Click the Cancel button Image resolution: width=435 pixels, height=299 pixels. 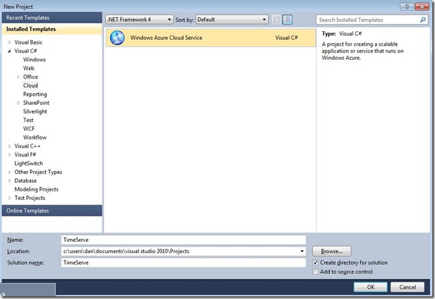(407, 287)
